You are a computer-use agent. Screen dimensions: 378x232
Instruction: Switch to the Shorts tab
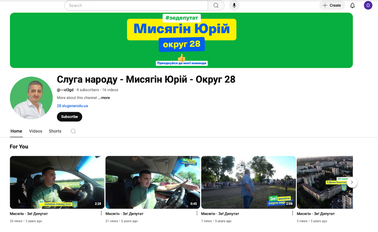click(x=55, y=131)
